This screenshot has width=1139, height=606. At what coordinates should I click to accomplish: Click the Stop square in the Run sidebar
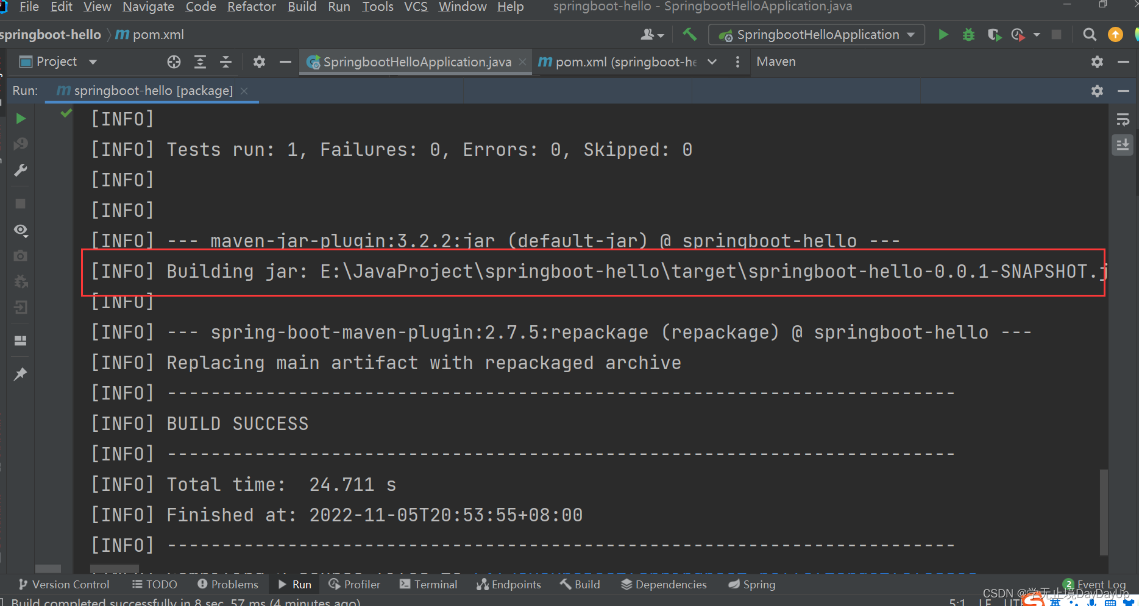click(21, 204)
